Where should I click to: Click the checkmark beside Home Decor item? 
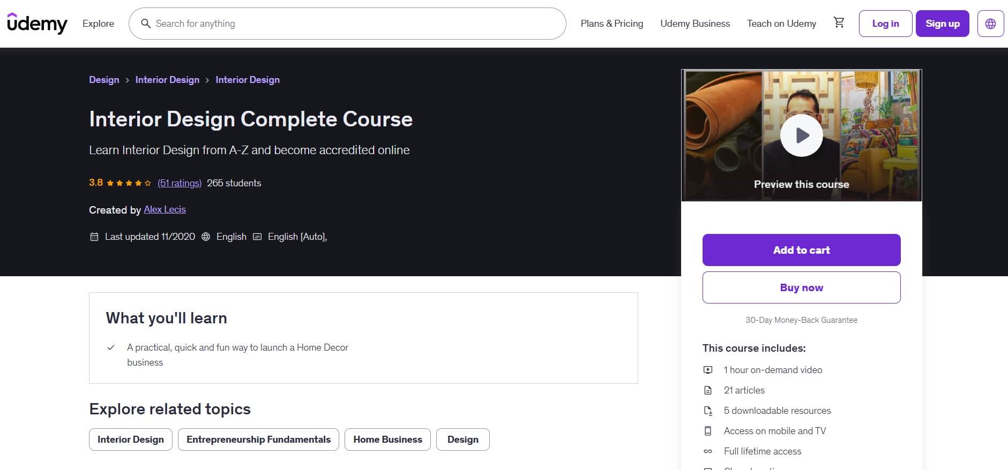click(x=111, y=347)
